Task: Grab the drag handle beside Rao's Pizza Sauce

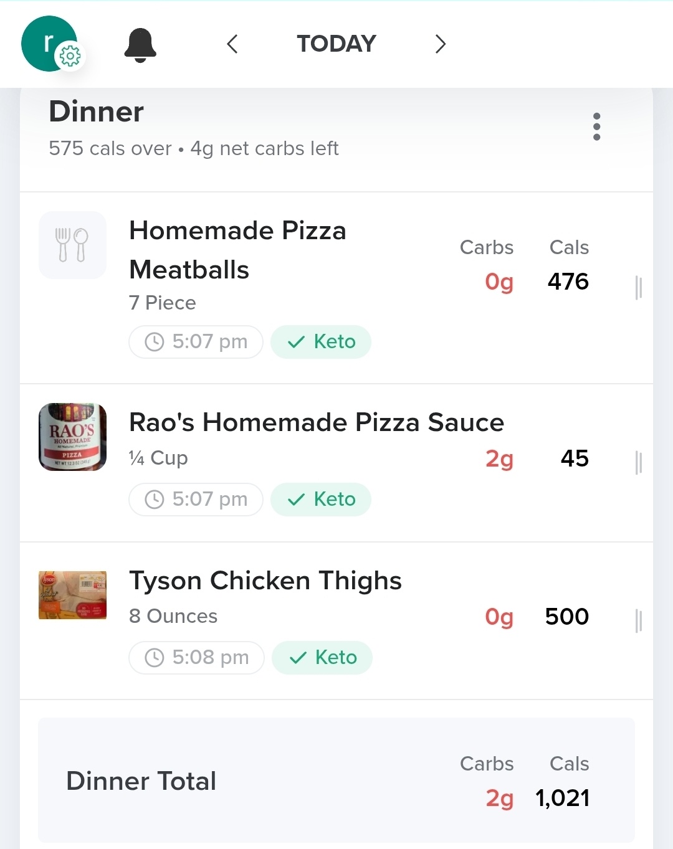Action: (638, 463)
